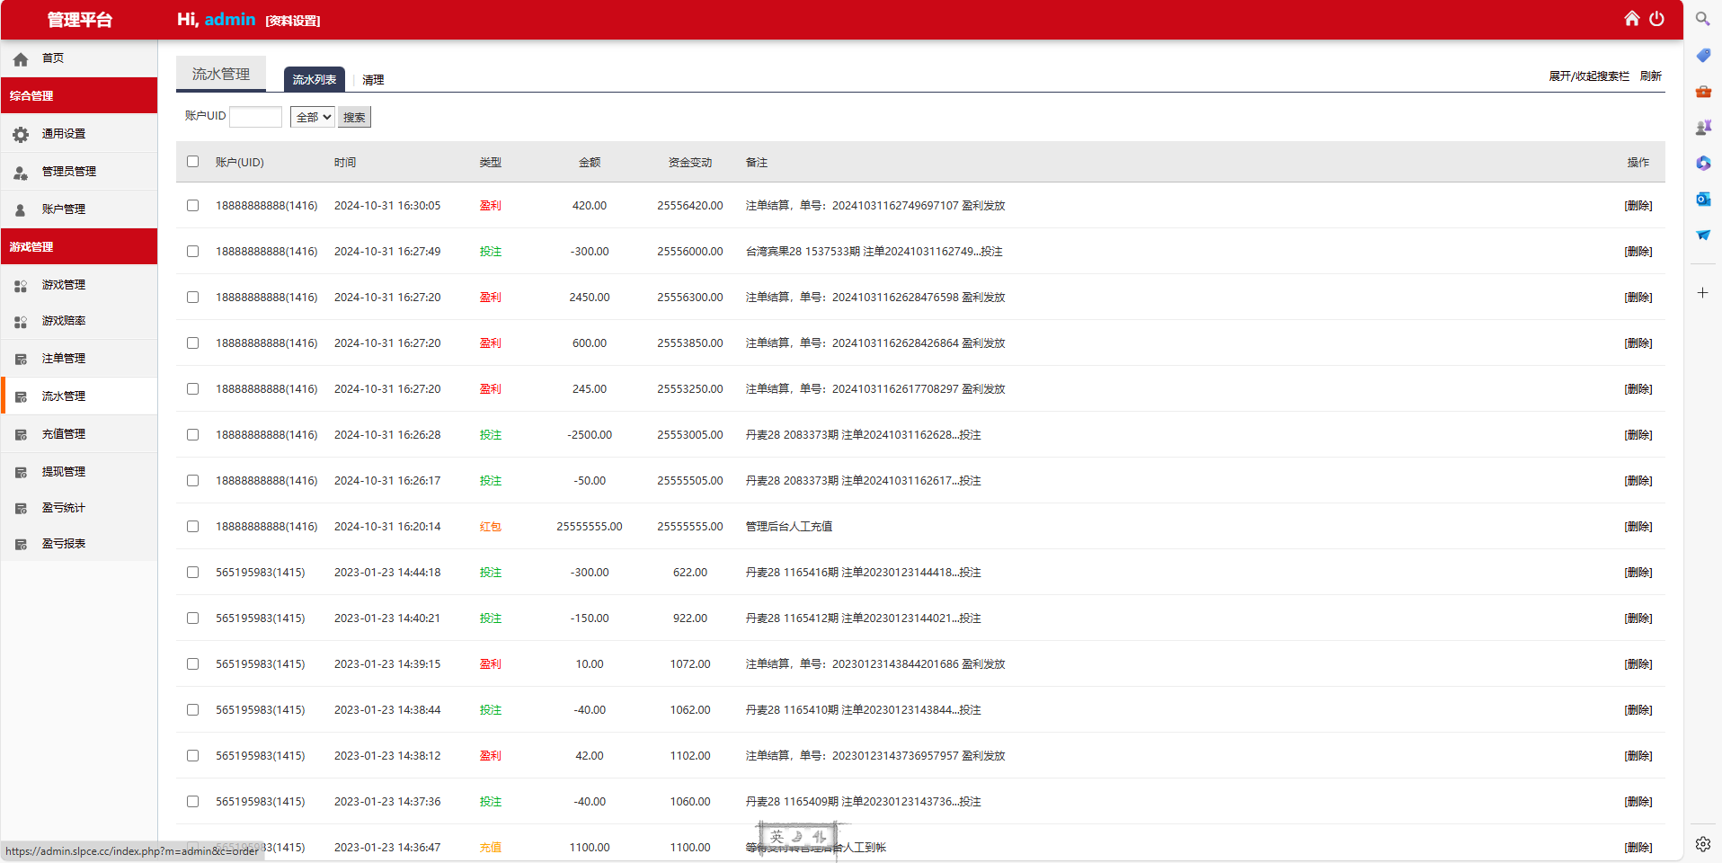Click the icon beside 盈亏统计

21,508
